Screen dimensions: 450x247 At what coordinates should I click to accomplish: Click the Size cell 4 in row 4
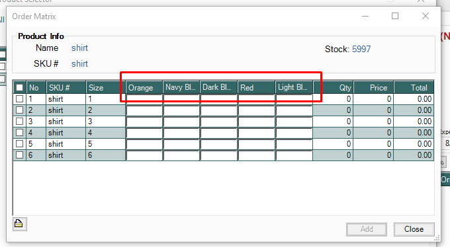[x=106, y=133]
